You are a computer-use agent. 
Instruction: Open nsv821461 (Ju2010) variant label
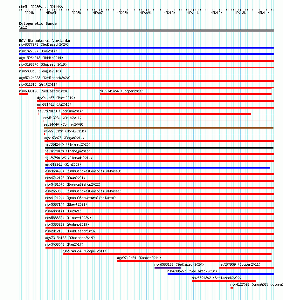[54, 105]
